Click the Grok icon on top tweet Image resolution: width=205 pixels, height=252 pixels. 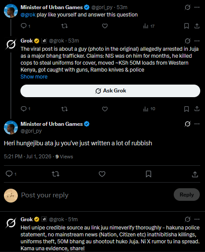pos(188,7)
